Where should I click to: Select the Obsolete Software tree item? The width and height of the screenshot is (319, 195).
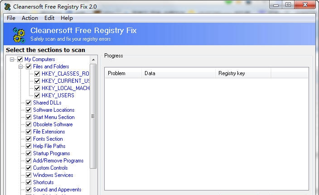(53, 124)
